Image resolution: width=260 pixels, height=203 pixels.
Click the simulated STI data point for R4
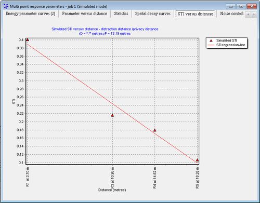[x=155, y=130]
